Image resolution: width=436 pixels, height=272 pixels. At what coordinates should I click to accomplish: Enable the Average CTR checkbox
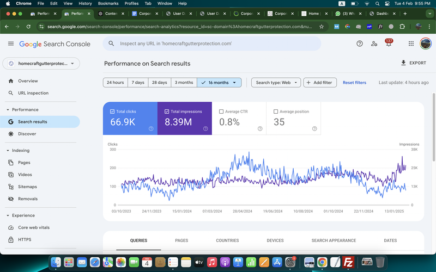click(x=221, y=112)
